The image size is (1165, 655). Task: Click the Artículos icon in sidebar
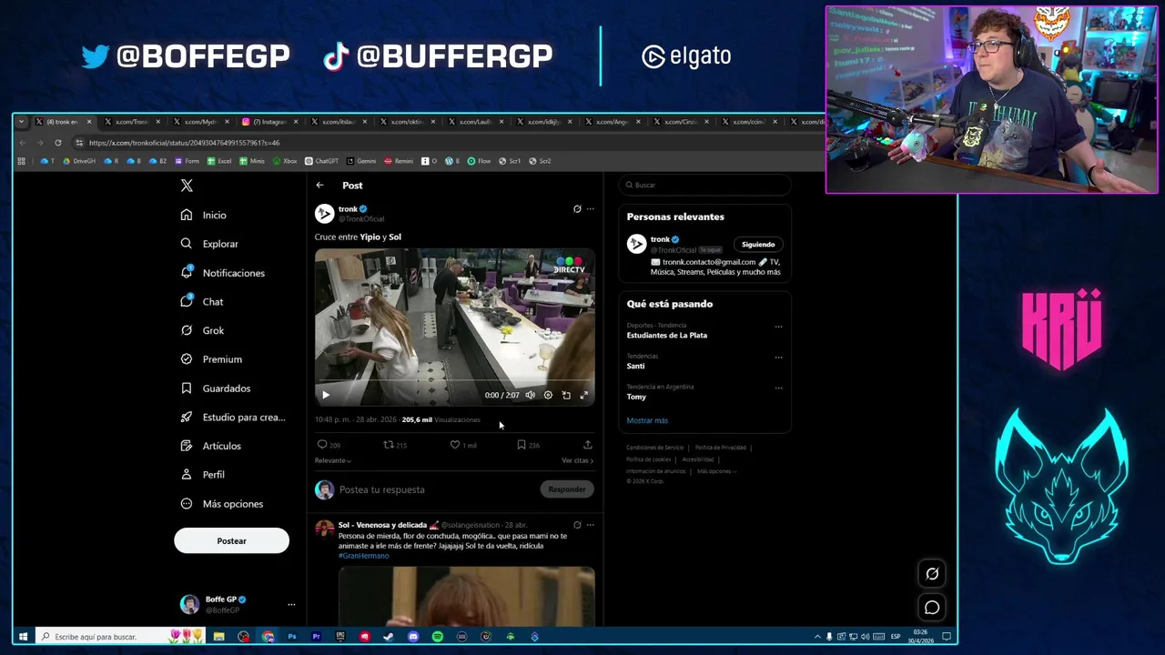[187, 446]
